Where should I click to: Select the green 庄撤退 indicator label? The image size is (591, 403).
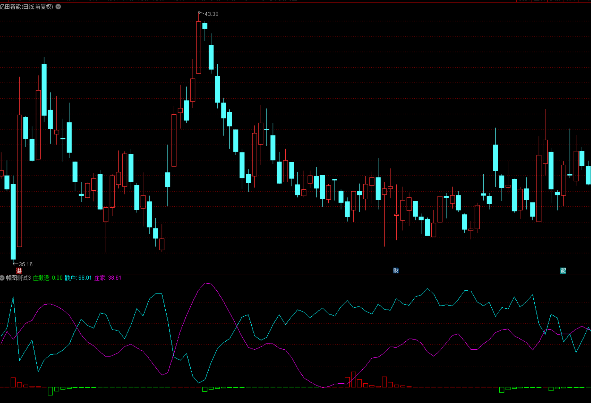coord(41,278)
